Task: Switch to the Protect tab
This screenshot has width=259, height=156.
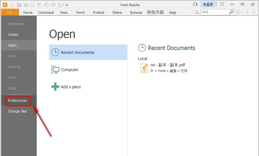Action: pos(99,12)
